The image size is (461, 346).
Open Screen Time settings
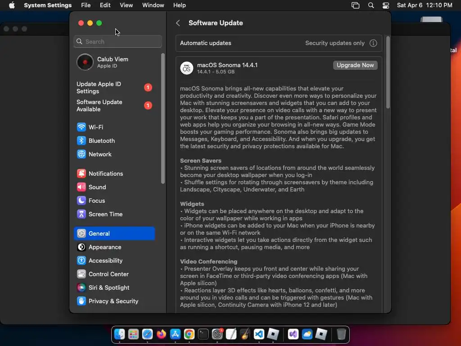(x=114, y=214)
